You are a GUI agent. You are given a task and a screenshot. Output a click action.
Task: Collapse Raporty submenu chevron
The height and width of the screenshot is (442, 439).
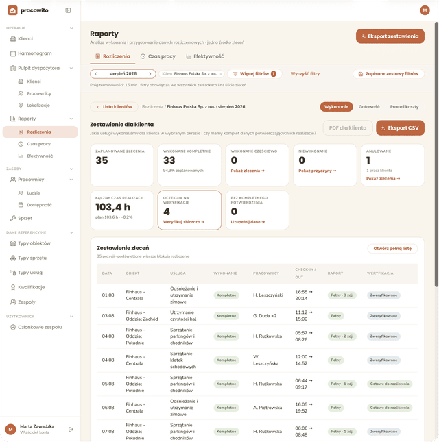pos(71,119)
